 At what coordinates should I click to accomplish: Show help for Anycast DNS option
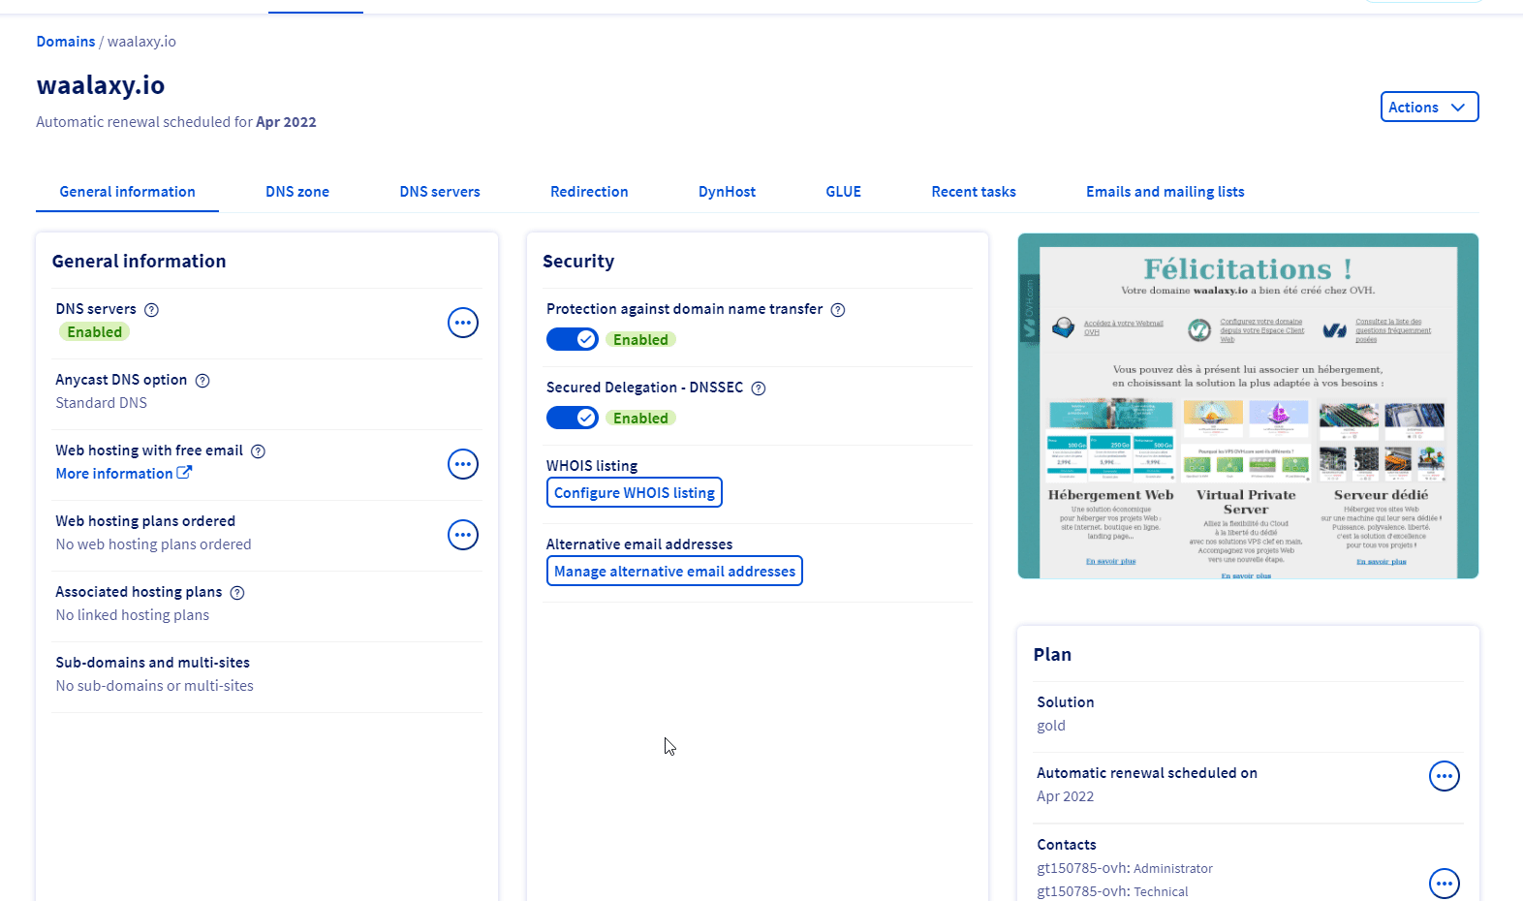tap(202, 381)
